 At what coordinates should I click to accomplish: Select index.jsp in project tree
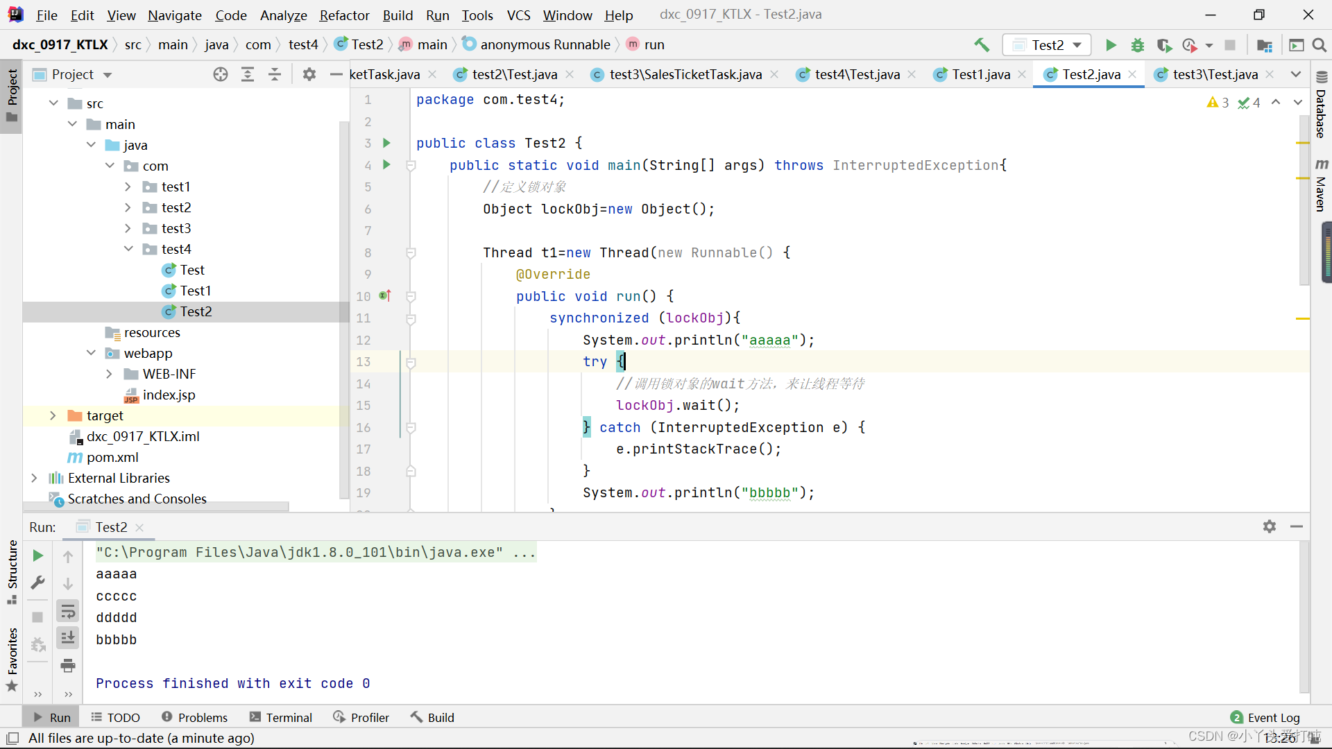(x=160, y=395)
